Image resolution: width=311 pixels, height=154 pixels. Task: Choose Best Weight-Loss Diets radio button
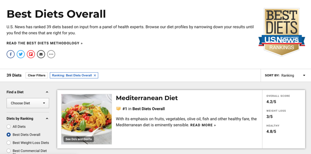pos(9,143)
